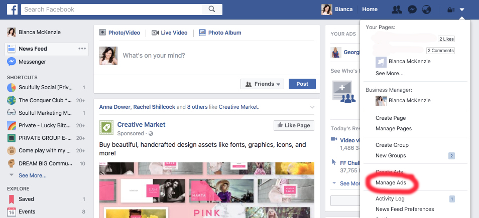This screenshot has width=479, height=218.
Task: Open the Friends audience selector dropdown
Action: 263,84
